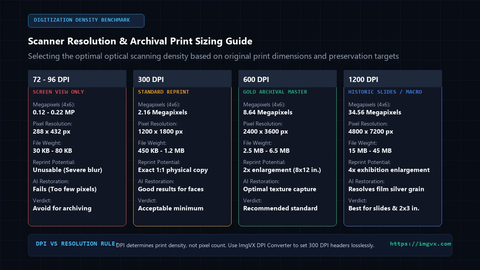Click the GOLD ARCHIVAL MASTER label
Screen dimensions: 480x270
coord(275,92)
